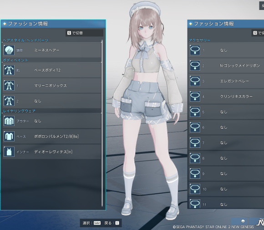Click the accessory slot 6 icon

(x=195, y=127)
